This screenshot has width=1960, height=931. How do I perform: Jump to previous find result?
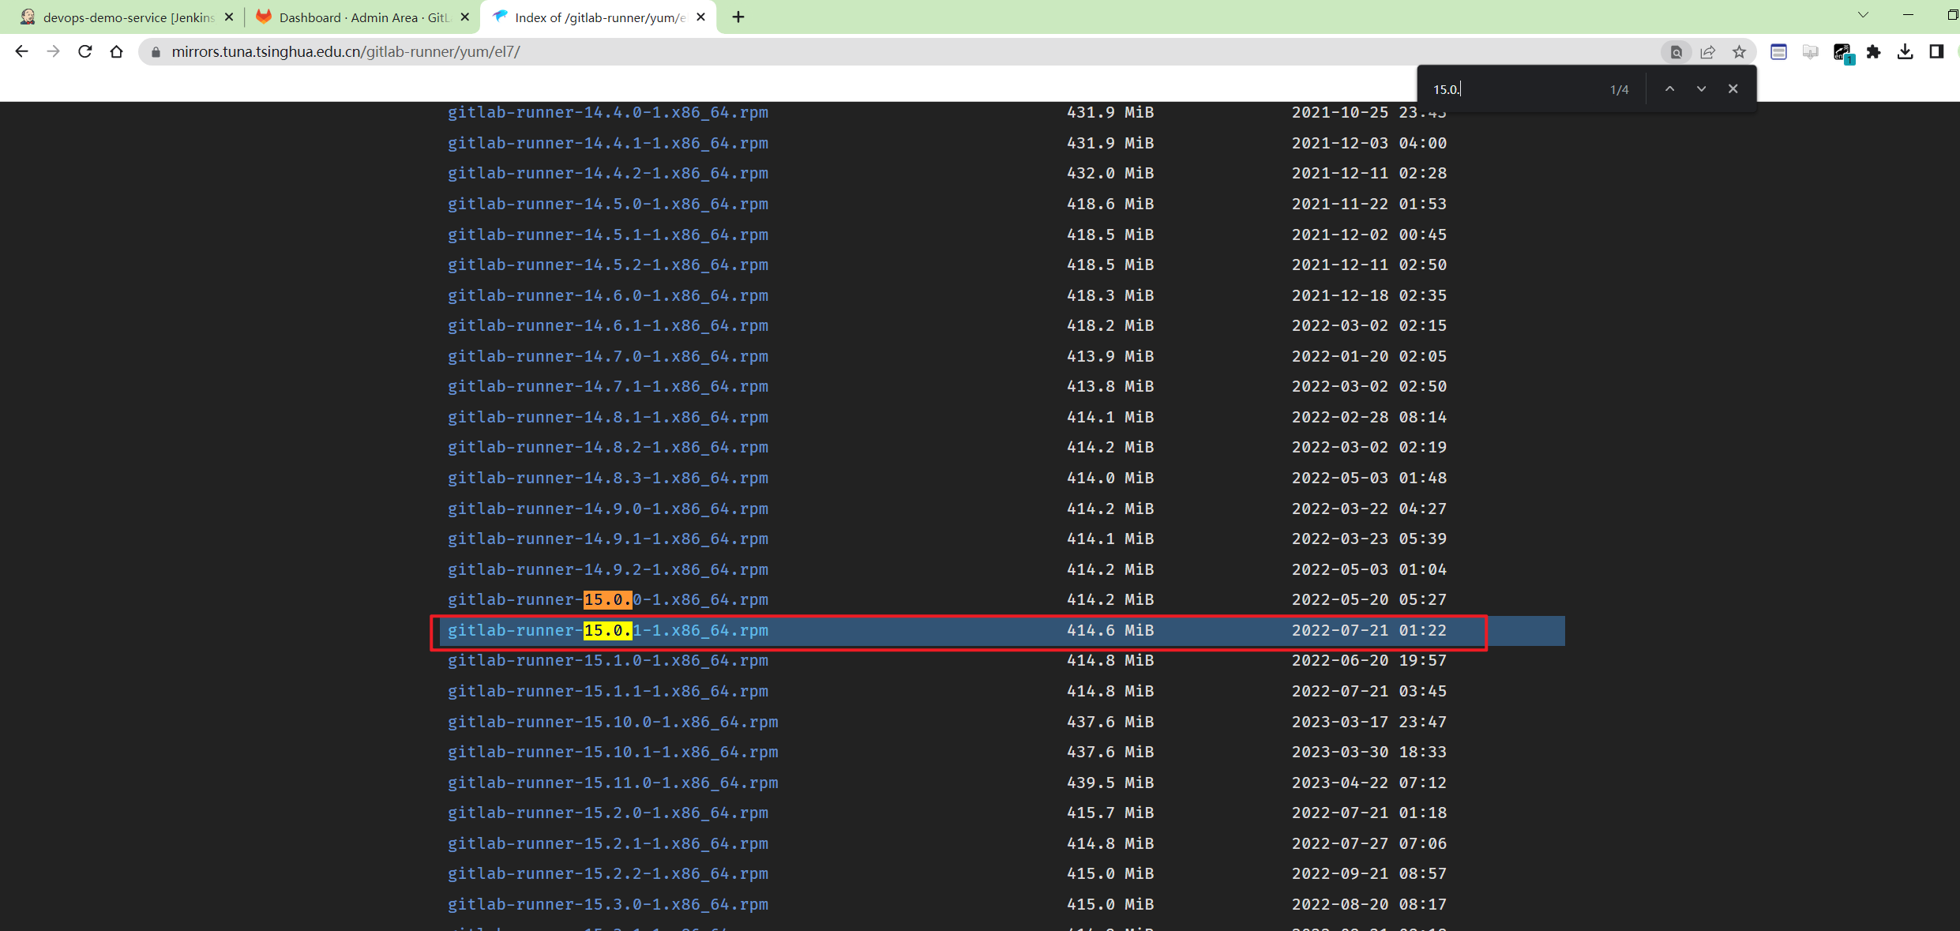pyautogui.click(x=1669, y=89)
